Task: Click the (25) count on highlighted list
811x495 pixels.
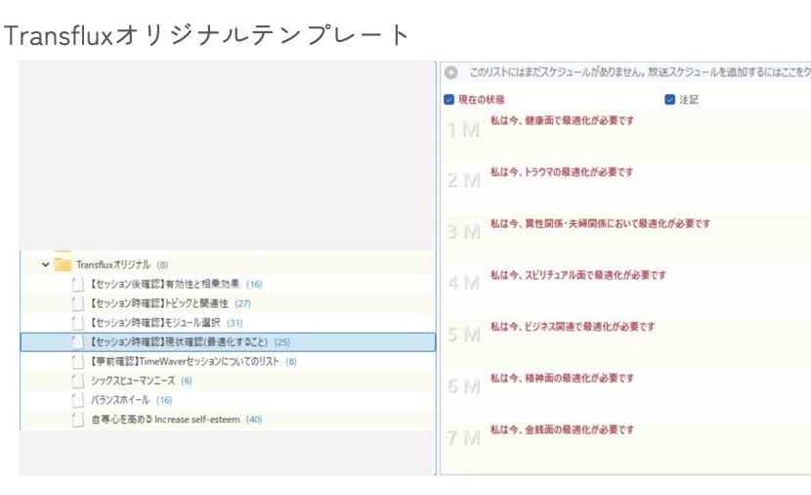Action: click(x=281, y=341)
